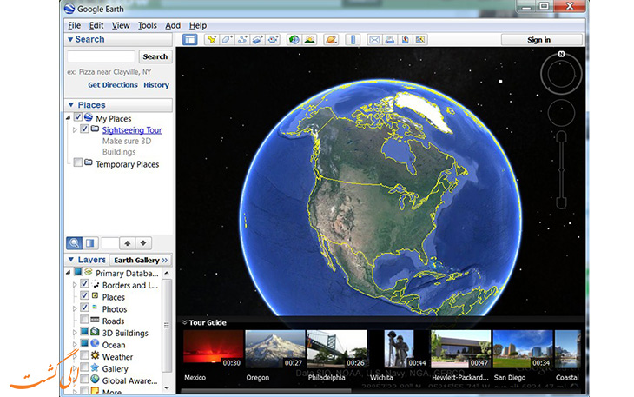Viewport: 634px width, 397px height.
Task: Check the Gallery layer checkbox
Action: point(84,367)
